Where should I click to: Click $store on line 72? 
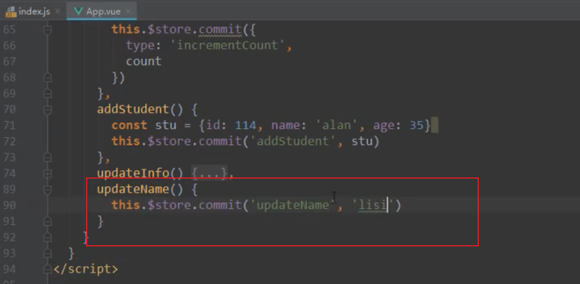(x=170, y=141)
